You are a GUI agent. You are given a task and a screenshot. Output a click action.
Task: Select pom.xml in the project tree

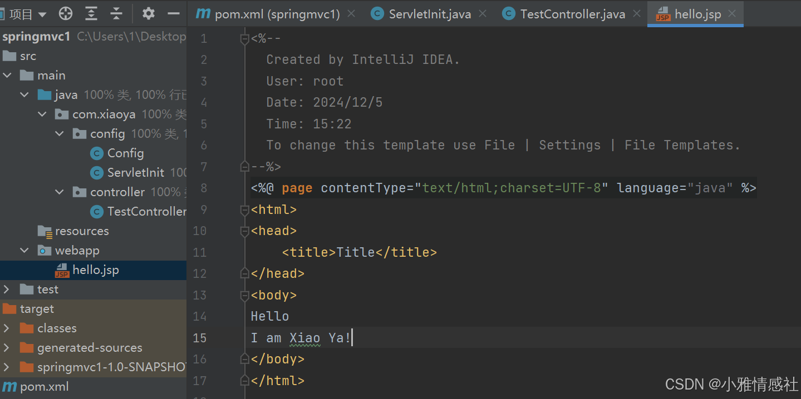pyautogui.click(x=44, y=387)
